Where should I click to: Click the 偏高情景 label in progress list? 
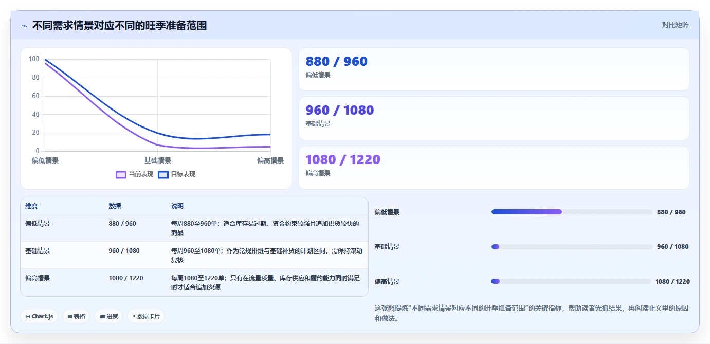(387, 281)
